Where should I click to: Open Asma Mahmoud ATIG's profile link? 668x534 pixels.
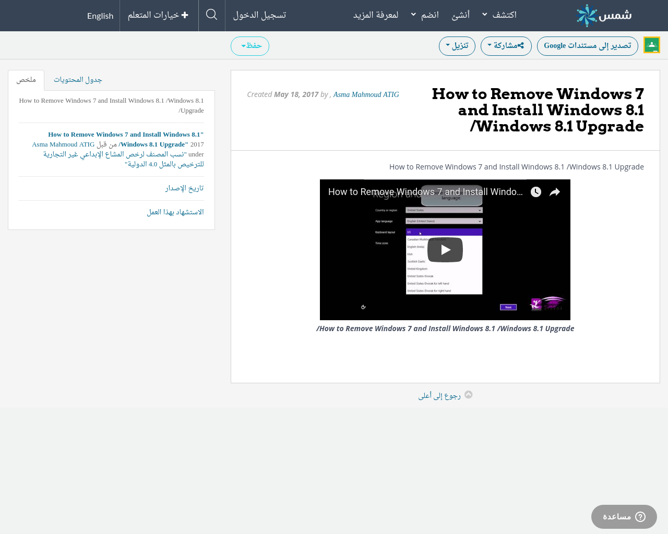pos(365,94)
